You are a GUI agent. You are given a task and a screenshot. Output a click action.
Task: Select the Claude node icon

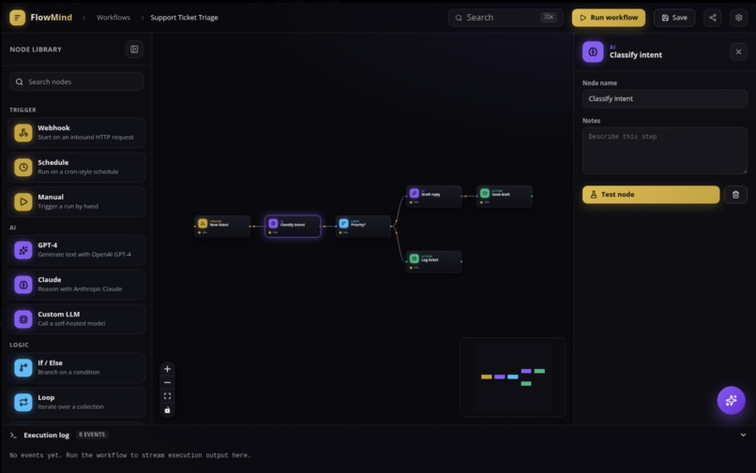(x=23, y=285)
